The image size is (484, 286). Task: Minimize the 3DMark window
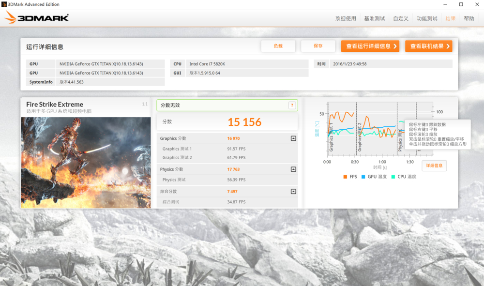tap(445, 4)
